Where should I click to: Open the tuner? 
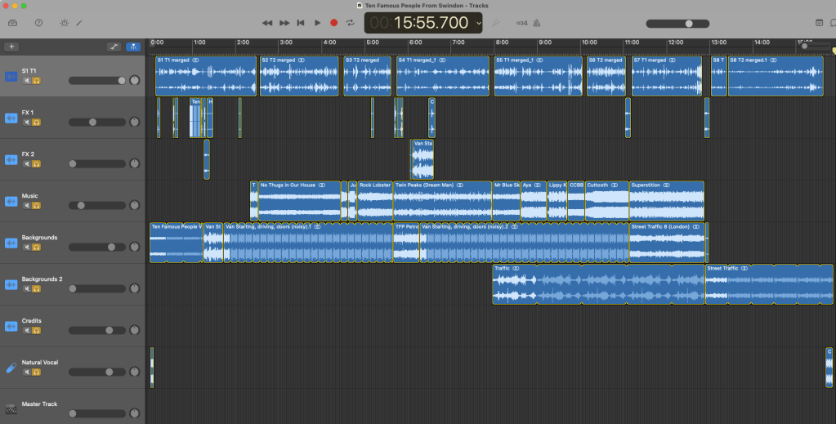(x=497, y=23)
